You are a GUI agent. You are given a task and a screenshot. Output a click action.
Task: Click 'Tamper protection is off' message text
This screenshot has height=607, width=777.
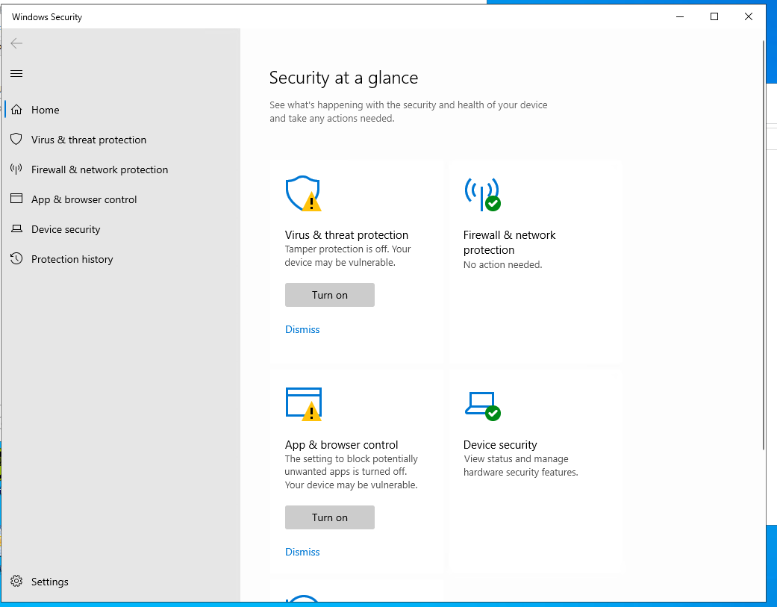pyautogui.click(x=347, y=255)
